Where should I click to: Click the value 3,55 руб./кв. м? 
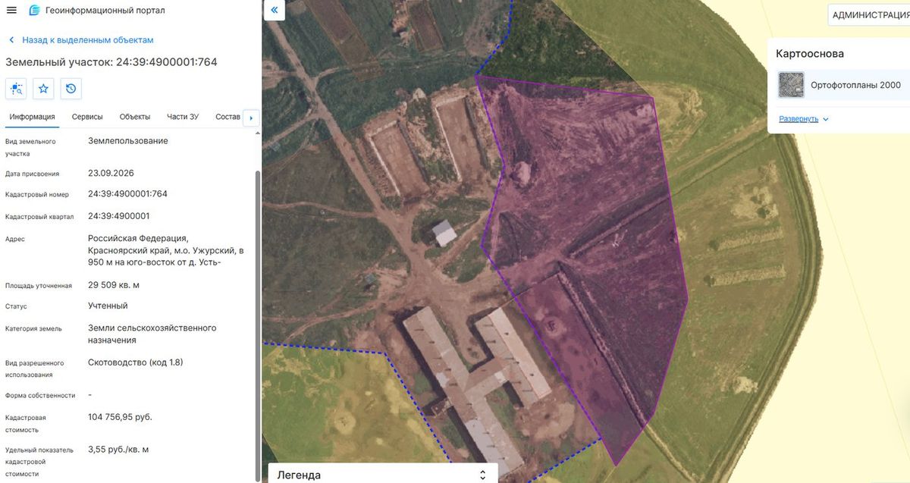point(118,450)
